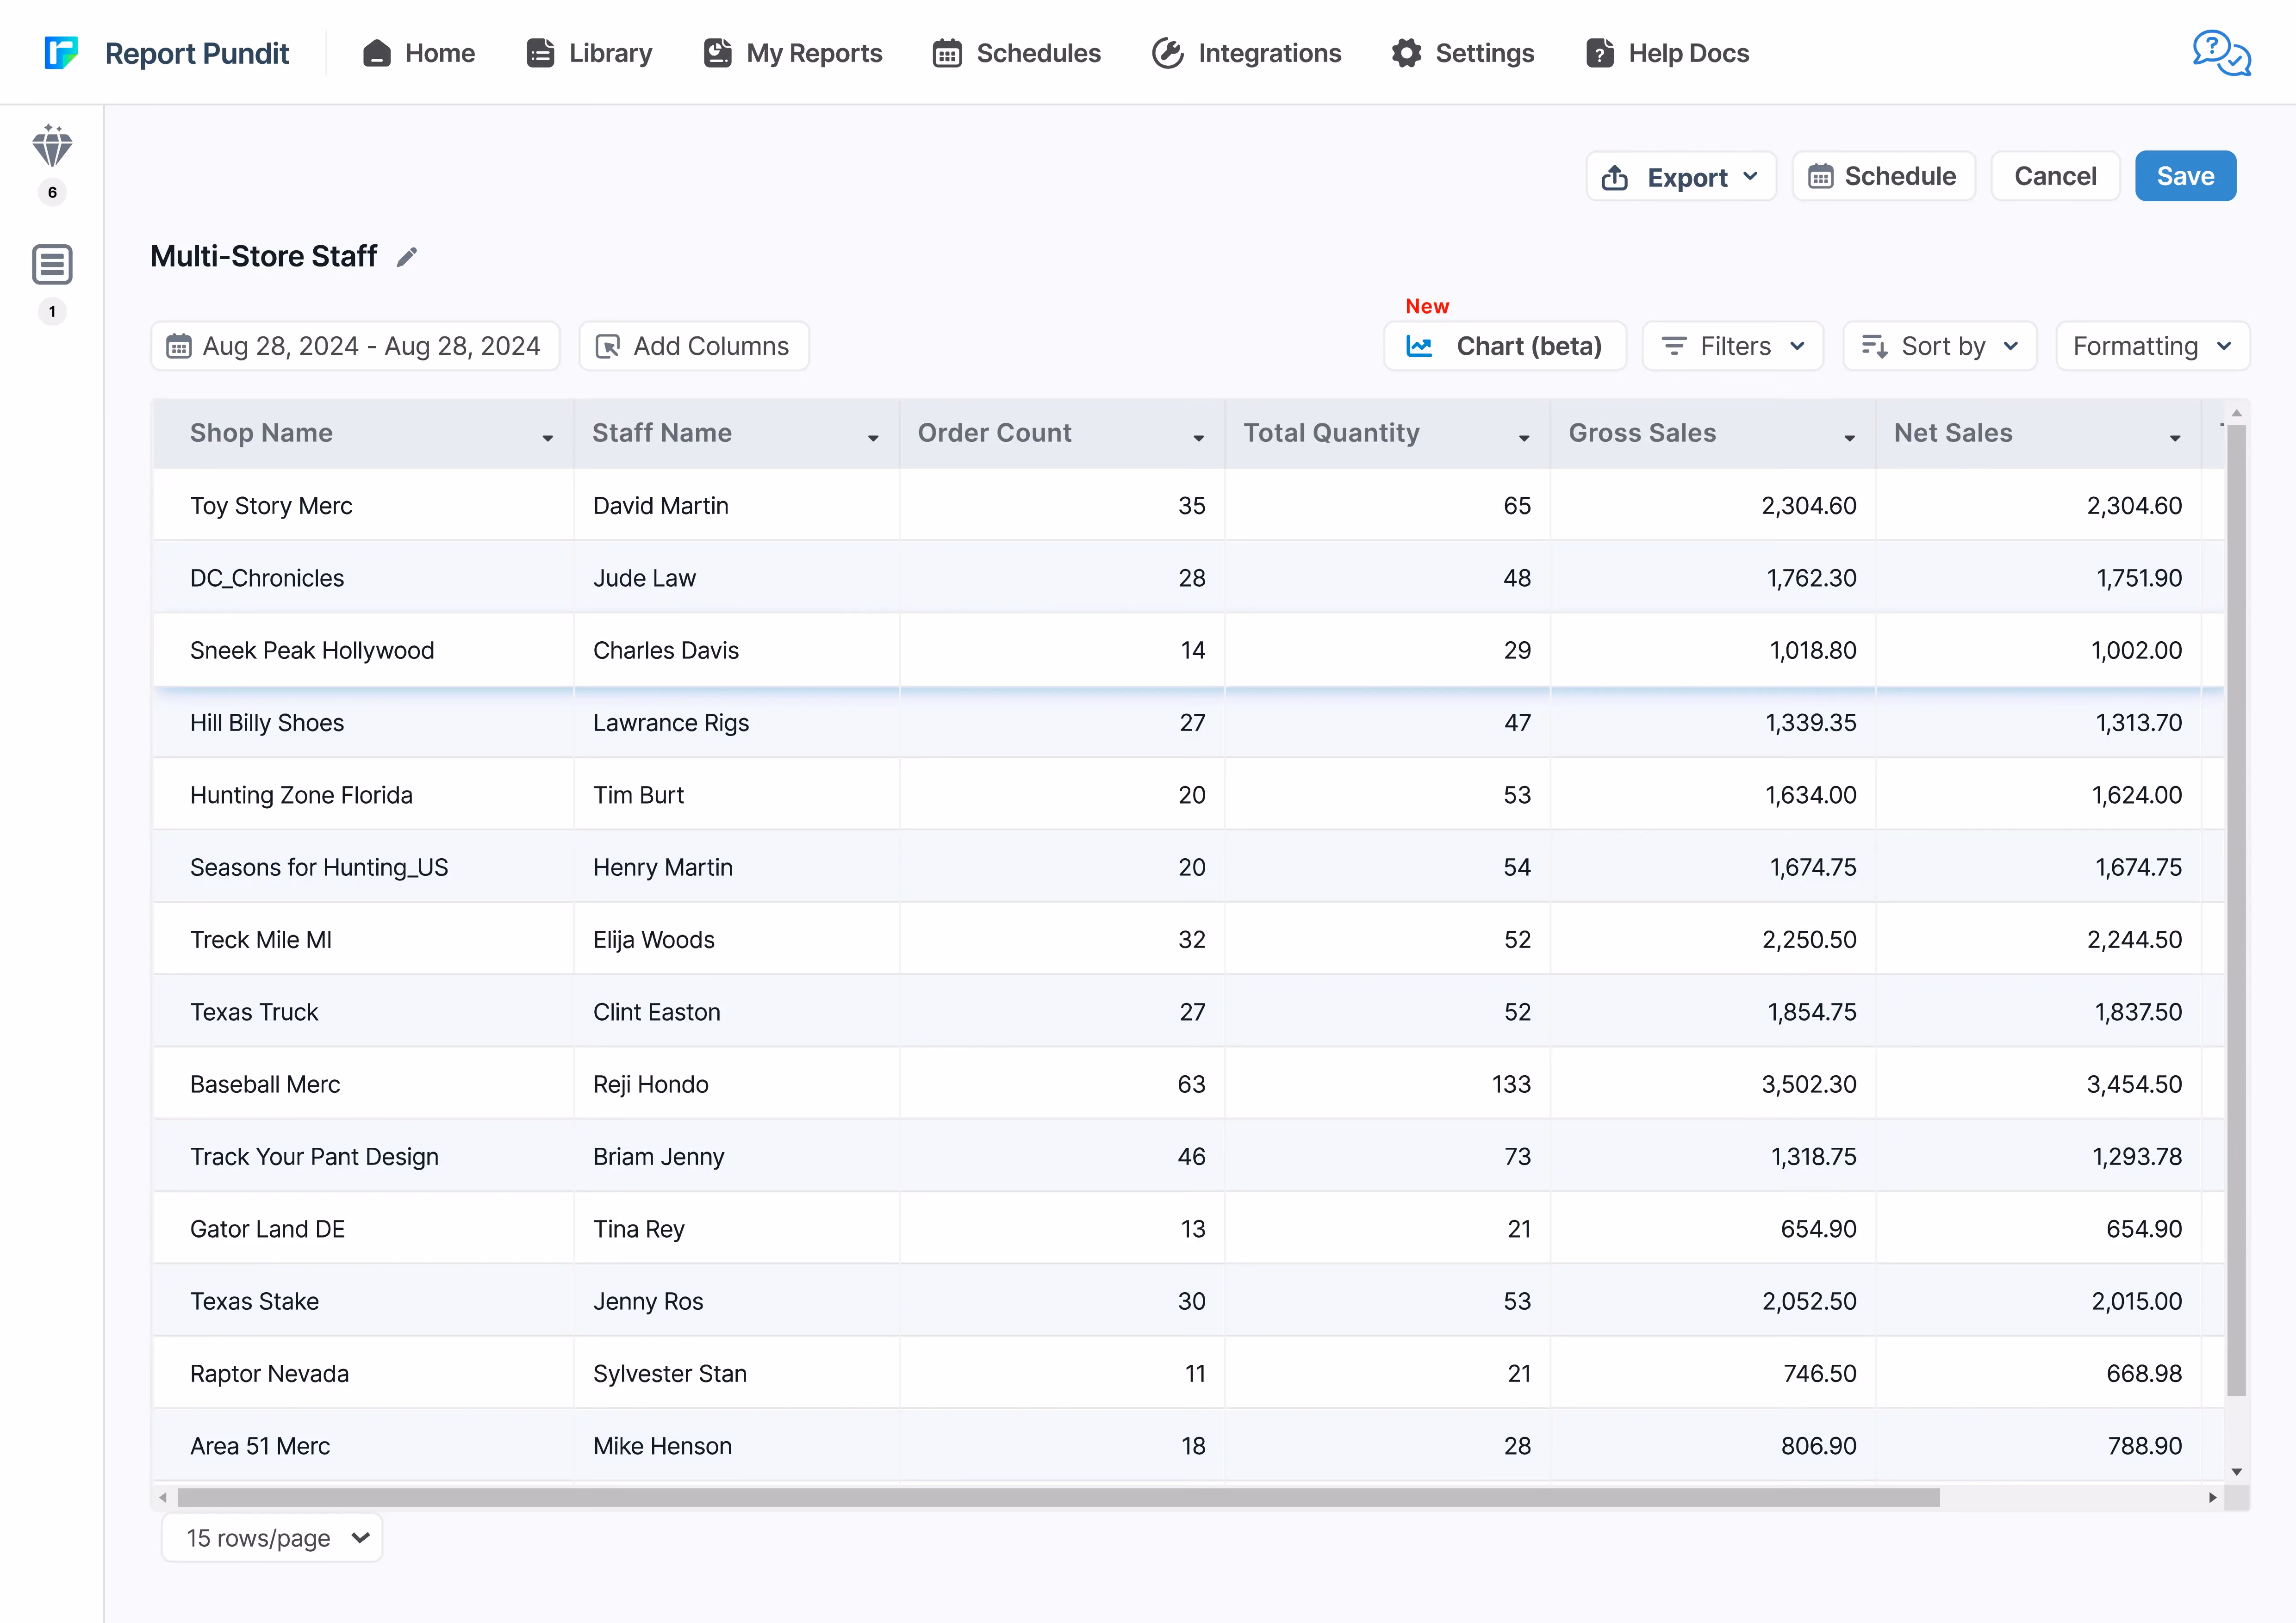Open Gross Sales column menu arrow

pos(1850,439)
